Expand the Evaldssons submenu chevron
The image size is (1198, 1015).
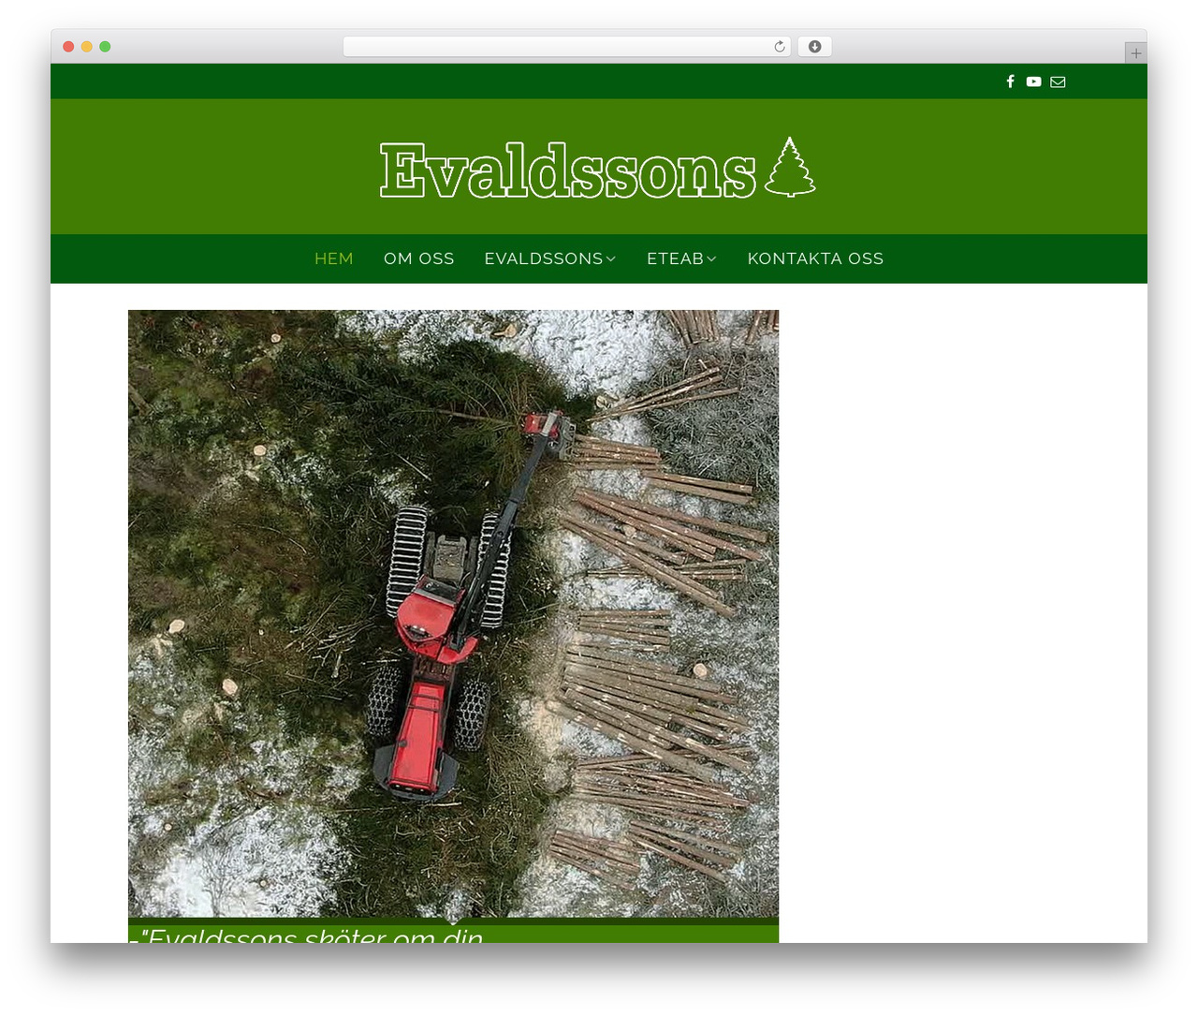611,258
